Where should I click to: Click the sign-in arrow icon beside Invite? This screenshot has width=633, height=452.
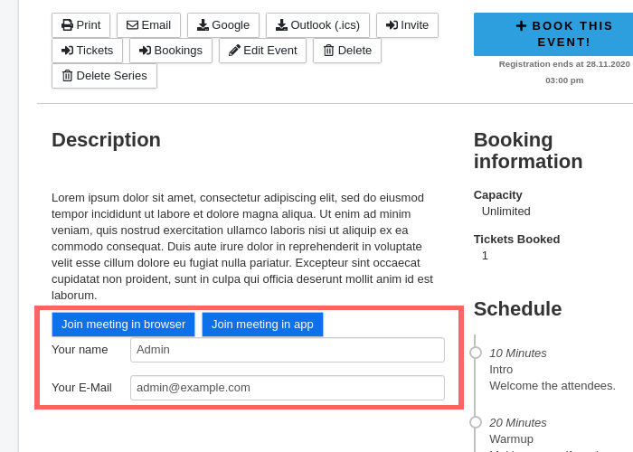click(x=392, y=25)
